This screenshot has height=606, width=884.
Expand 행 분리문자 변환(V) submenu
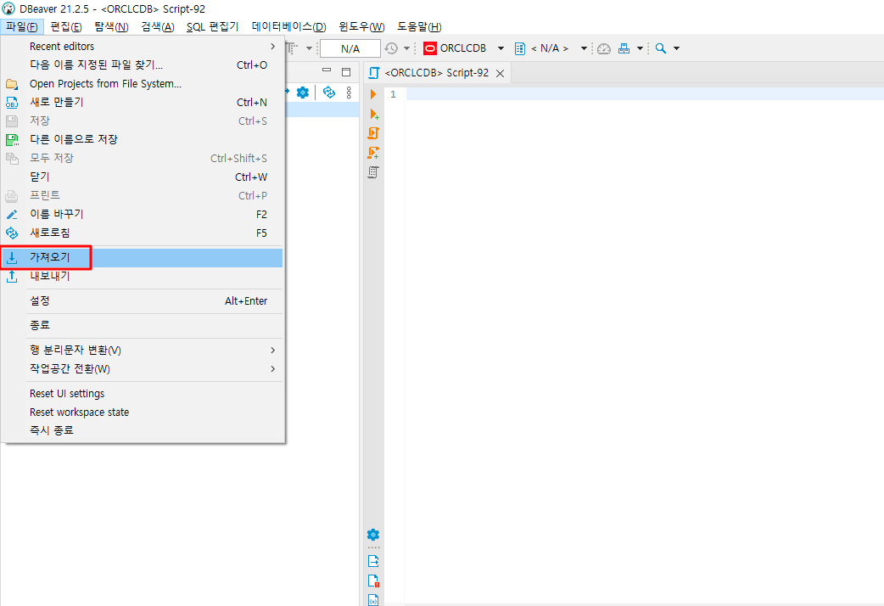point(273,350)
